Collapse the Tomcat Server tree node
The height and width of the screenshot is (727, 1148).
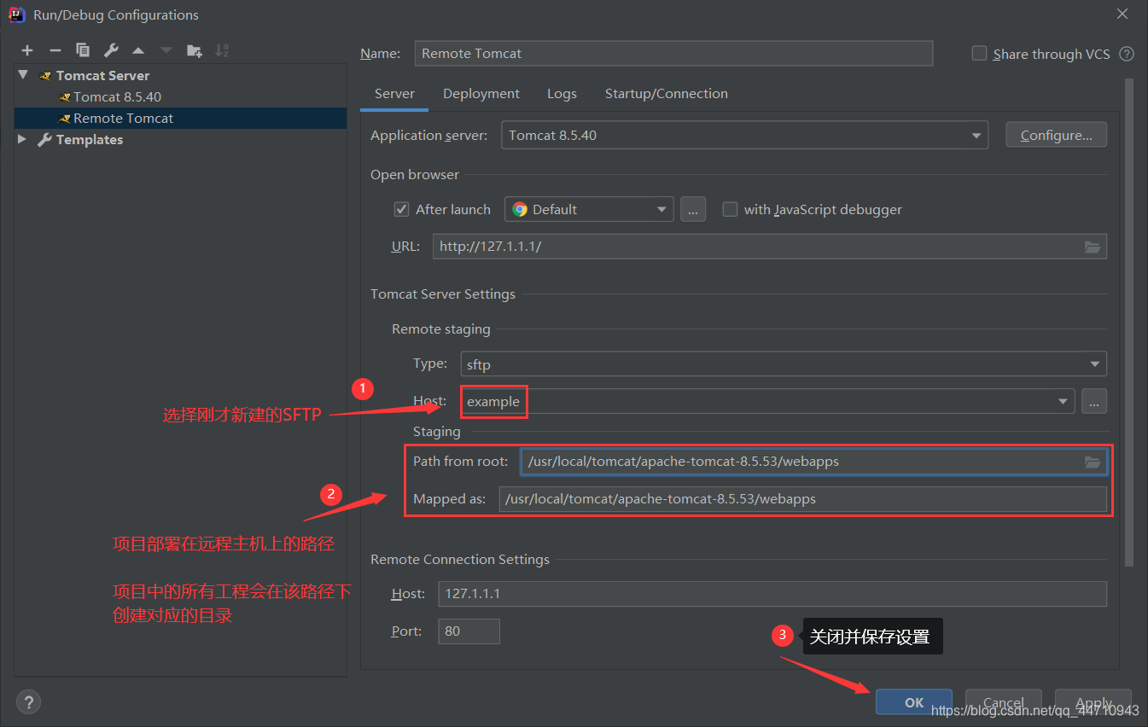tap(23, 75)
